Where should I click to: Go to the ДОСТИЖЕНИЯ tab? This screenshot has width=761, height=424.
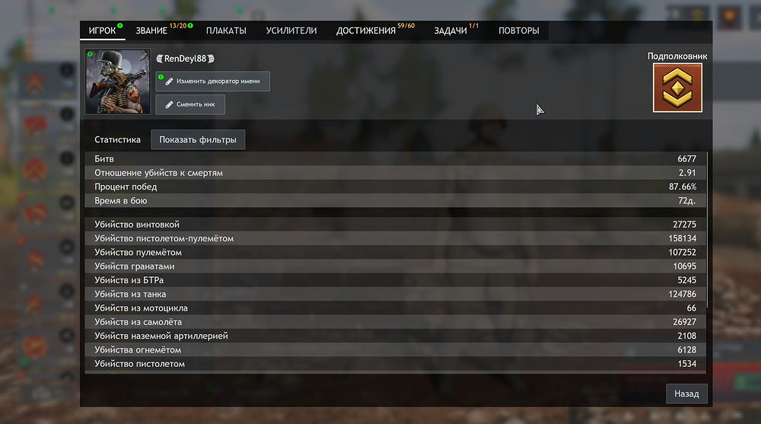[x=366, y=31]
